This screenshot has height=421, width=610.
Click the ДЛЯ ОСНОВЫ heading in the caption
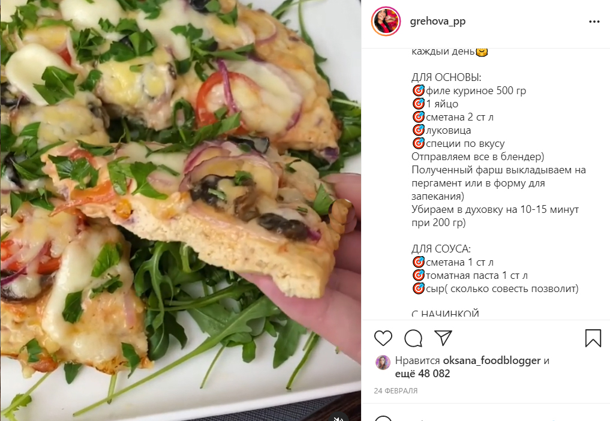click(446, 77)
